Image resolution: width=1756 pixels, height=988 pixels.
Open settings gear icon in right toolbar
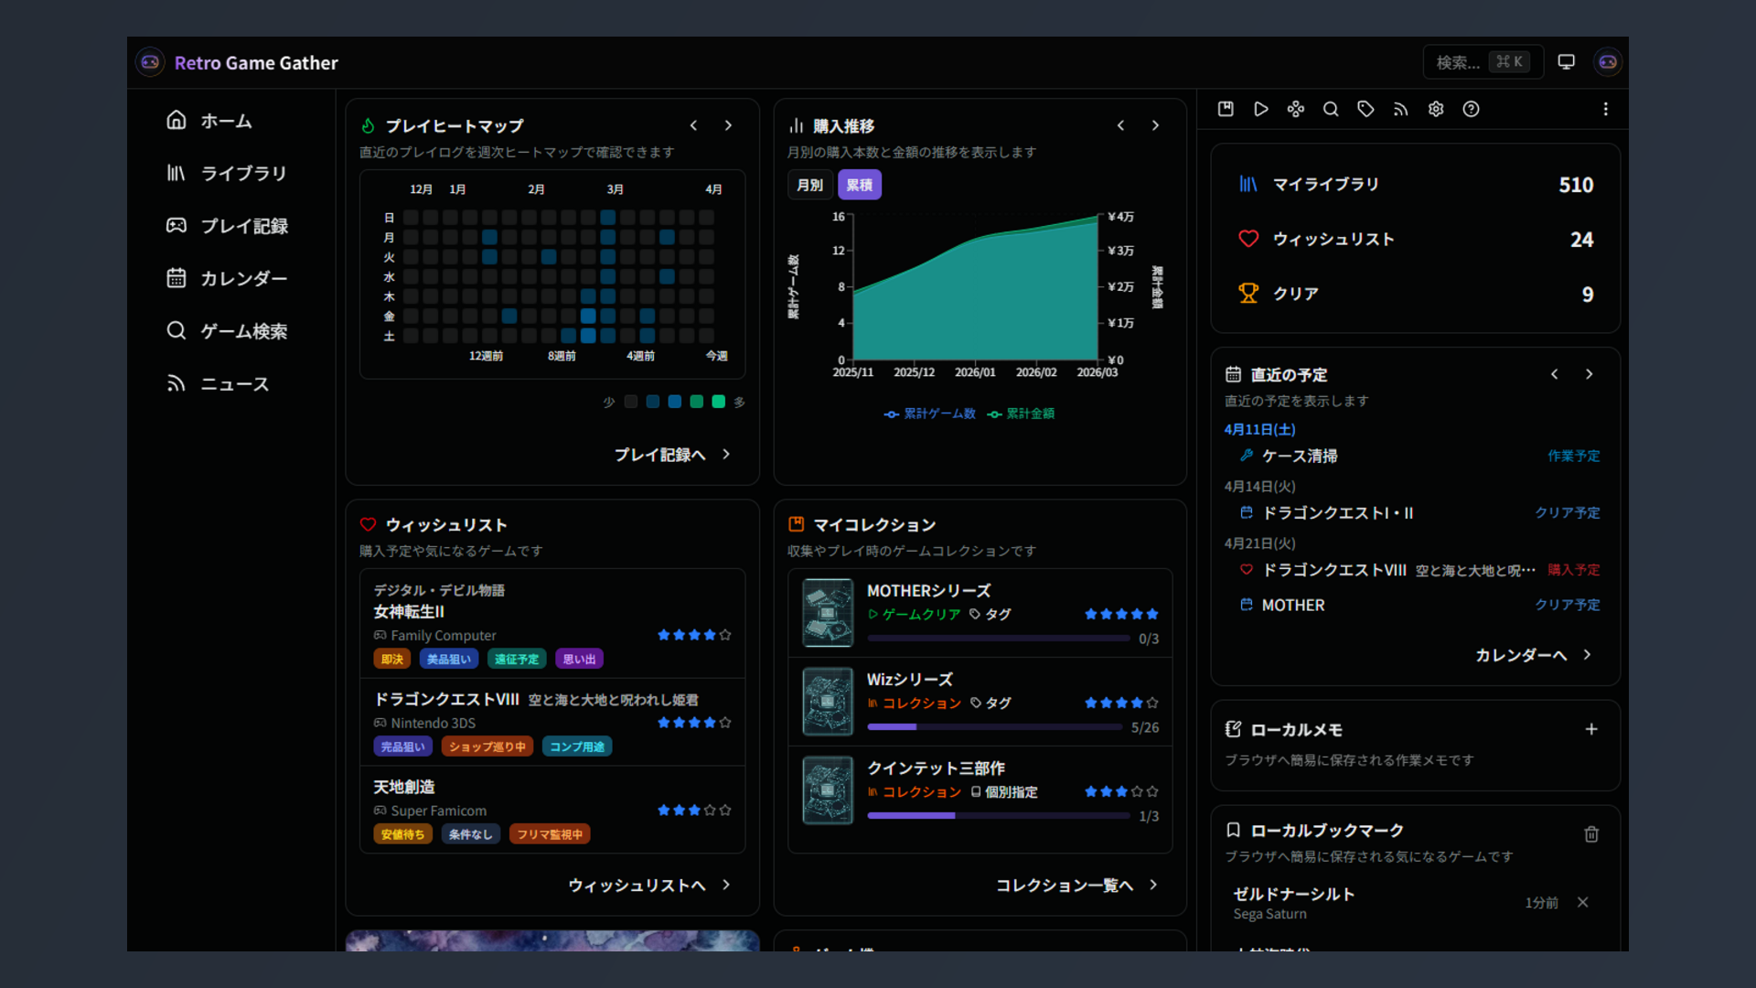(1436, 109)
